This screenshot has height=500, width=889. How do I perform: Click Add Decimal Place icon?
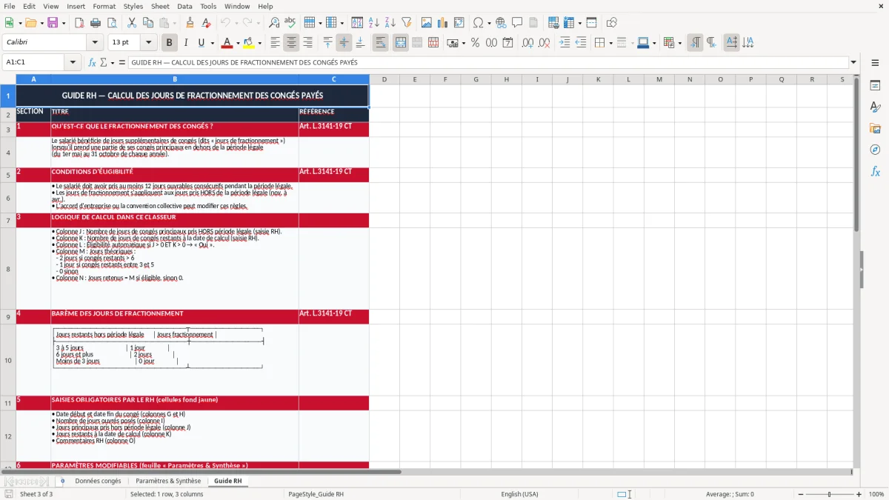[528, 43]
